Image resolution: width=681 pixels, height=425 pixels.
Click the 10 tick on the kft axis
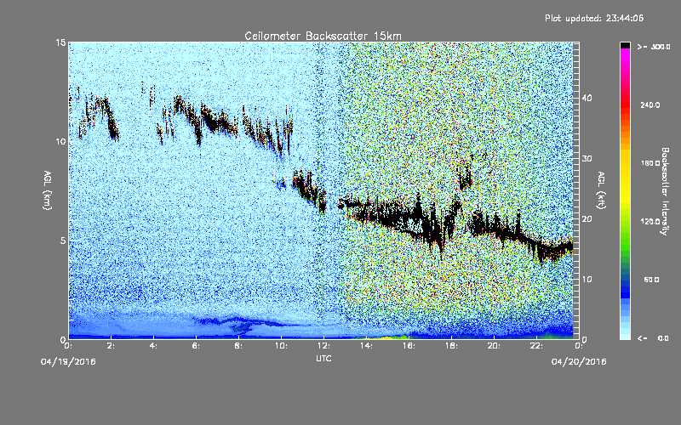point(587,280)
